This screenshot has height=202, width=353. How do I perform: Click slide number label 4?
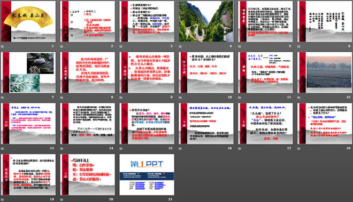point(231,46)
